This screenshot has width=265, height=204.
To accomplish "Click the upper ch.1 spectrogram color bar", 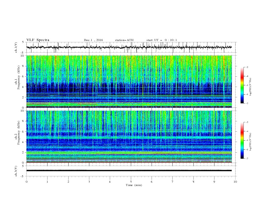I will point(242,85).
